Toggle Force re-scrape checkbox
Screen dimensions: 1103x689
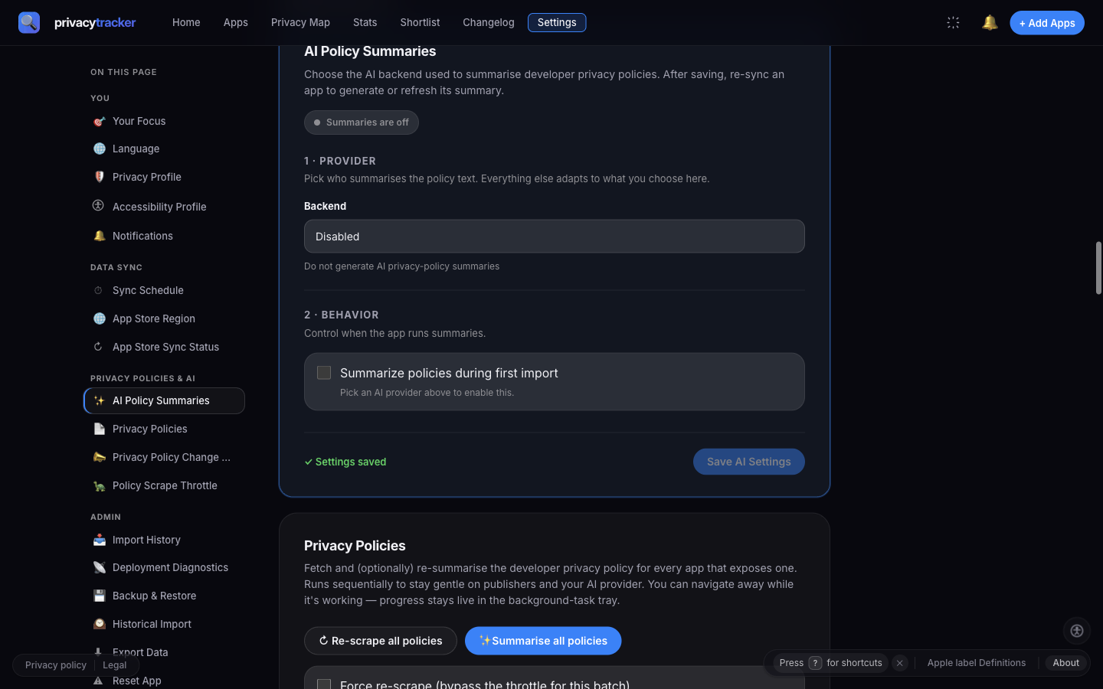point(324,684)
